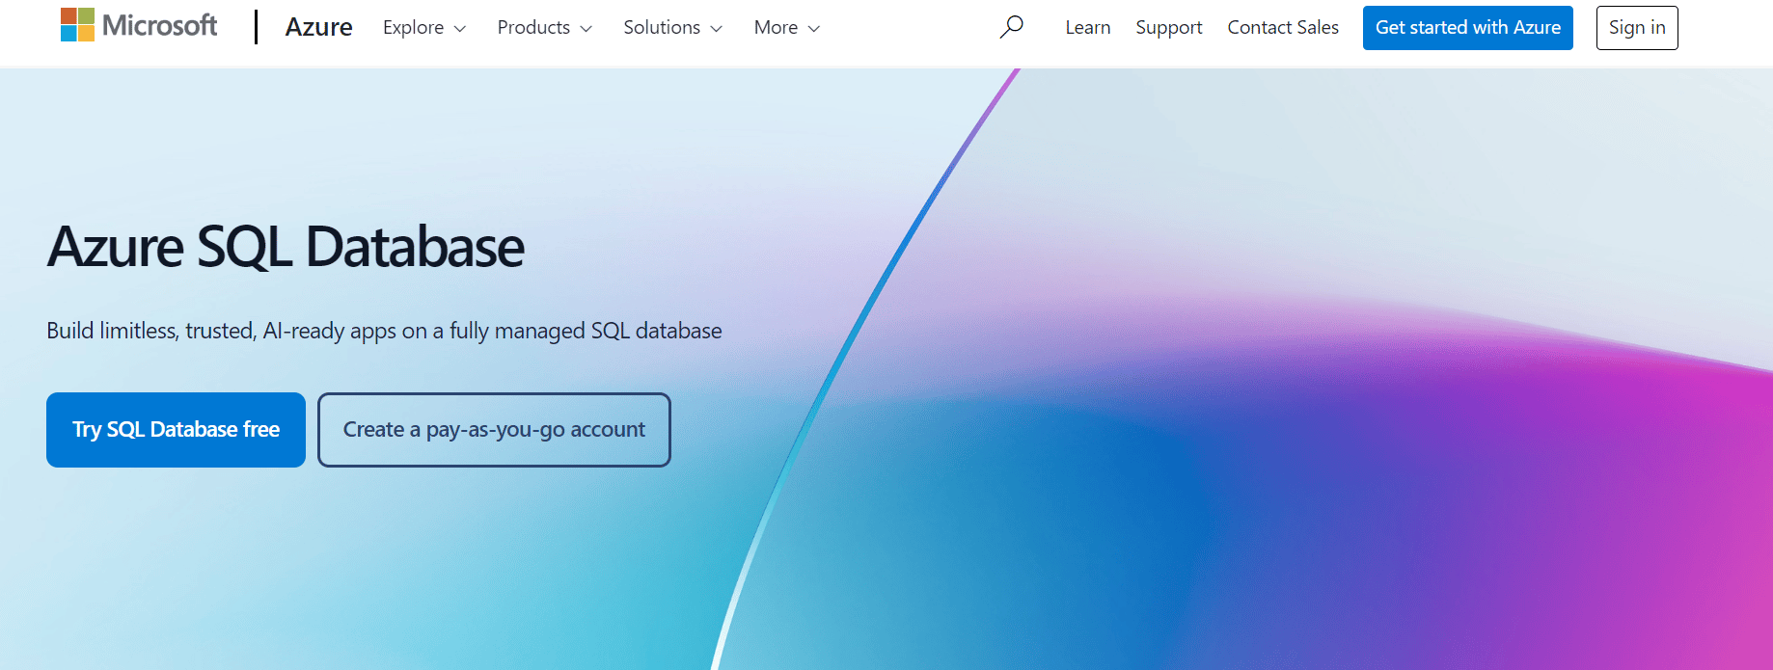Expand the Products menu
This screenshot has width=1773, height=670.
pyautogui.click(x=545, y=28)
